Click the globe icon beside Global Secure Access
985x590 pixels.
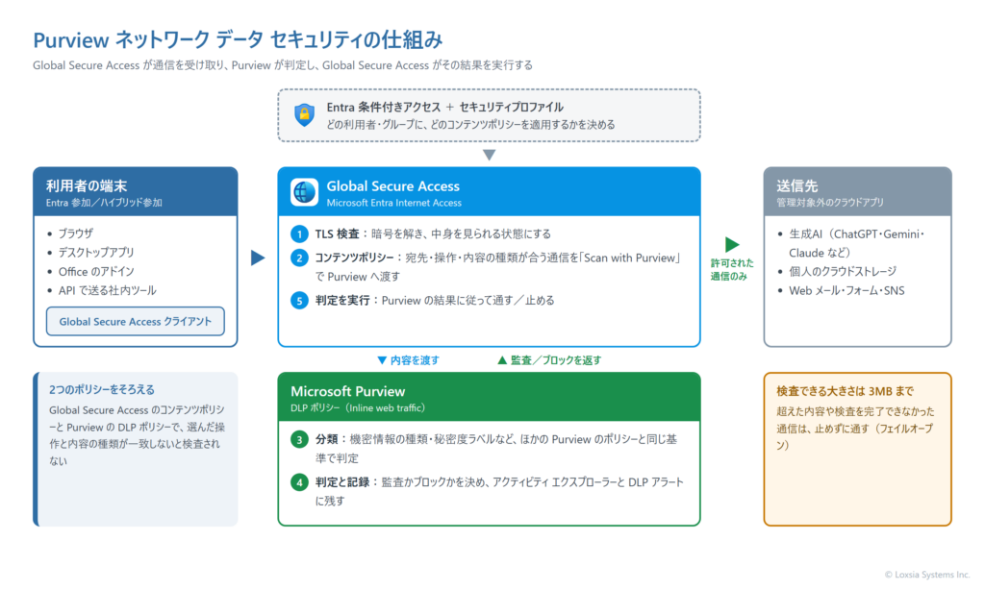coord(305,192)
